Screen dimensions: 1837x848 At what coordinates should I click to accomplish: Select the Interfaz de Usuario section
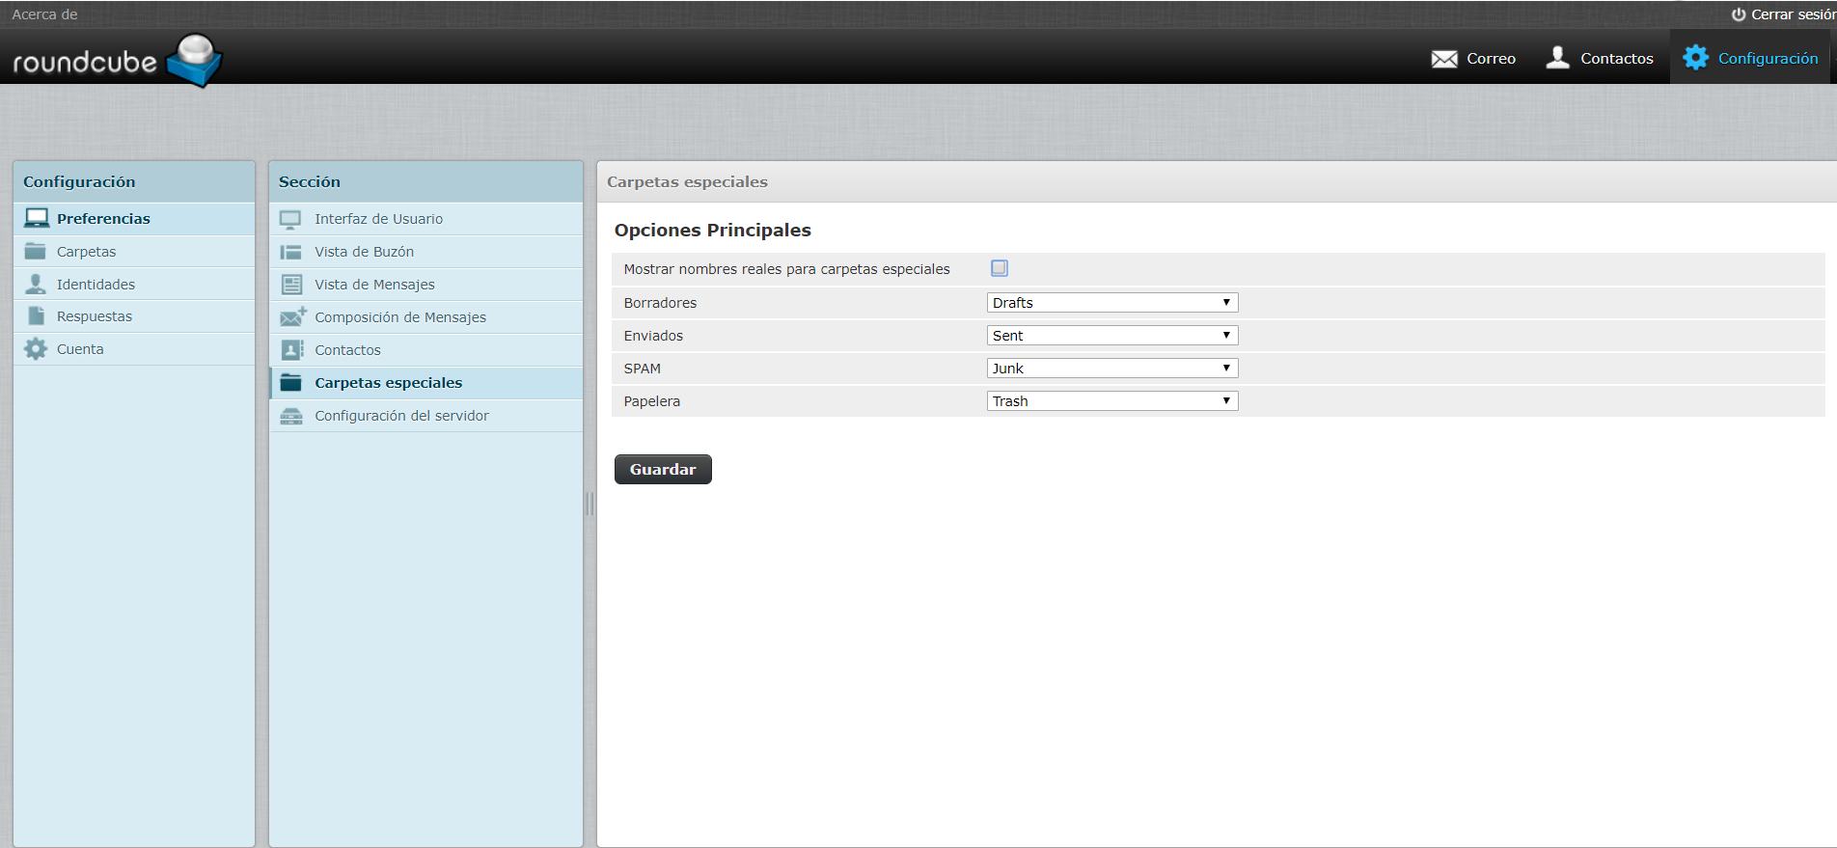[x=378, y=219]
